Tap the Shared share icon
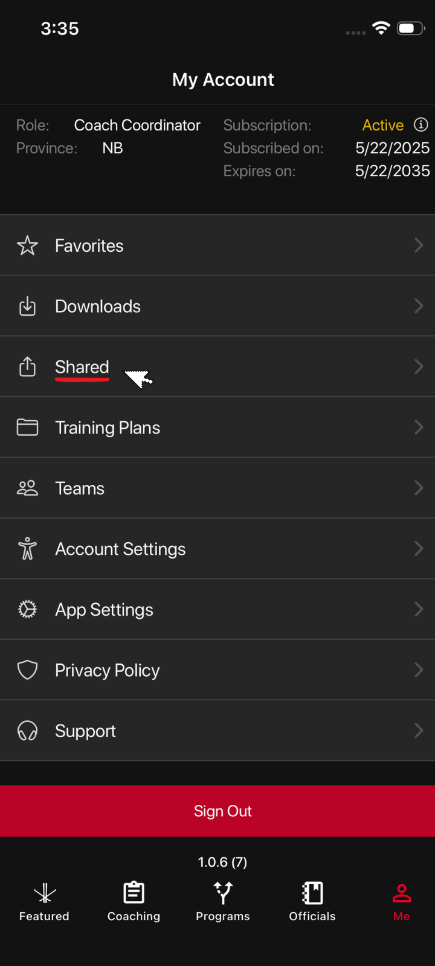The image size is (435, 966). tap(27, 366)
